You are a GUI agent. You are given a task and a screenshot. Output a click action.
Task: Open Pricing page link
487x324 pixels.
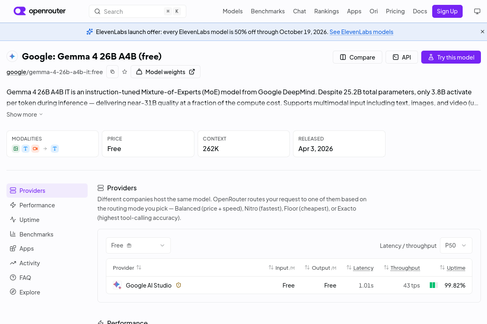point(395,11)
